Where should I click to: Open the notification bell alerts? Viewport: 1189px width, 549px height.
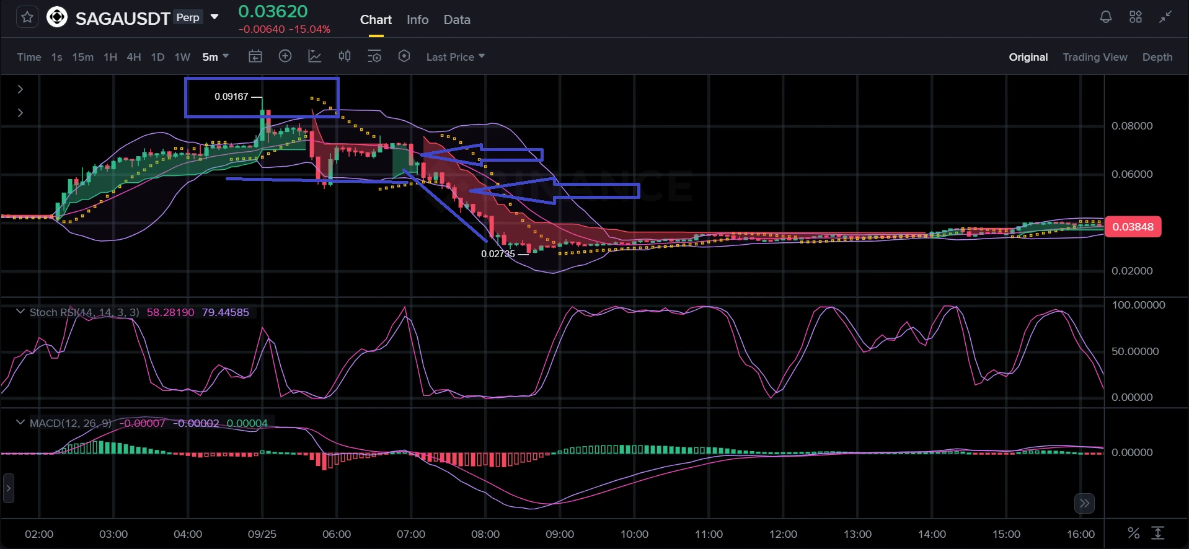point(1105,17)
